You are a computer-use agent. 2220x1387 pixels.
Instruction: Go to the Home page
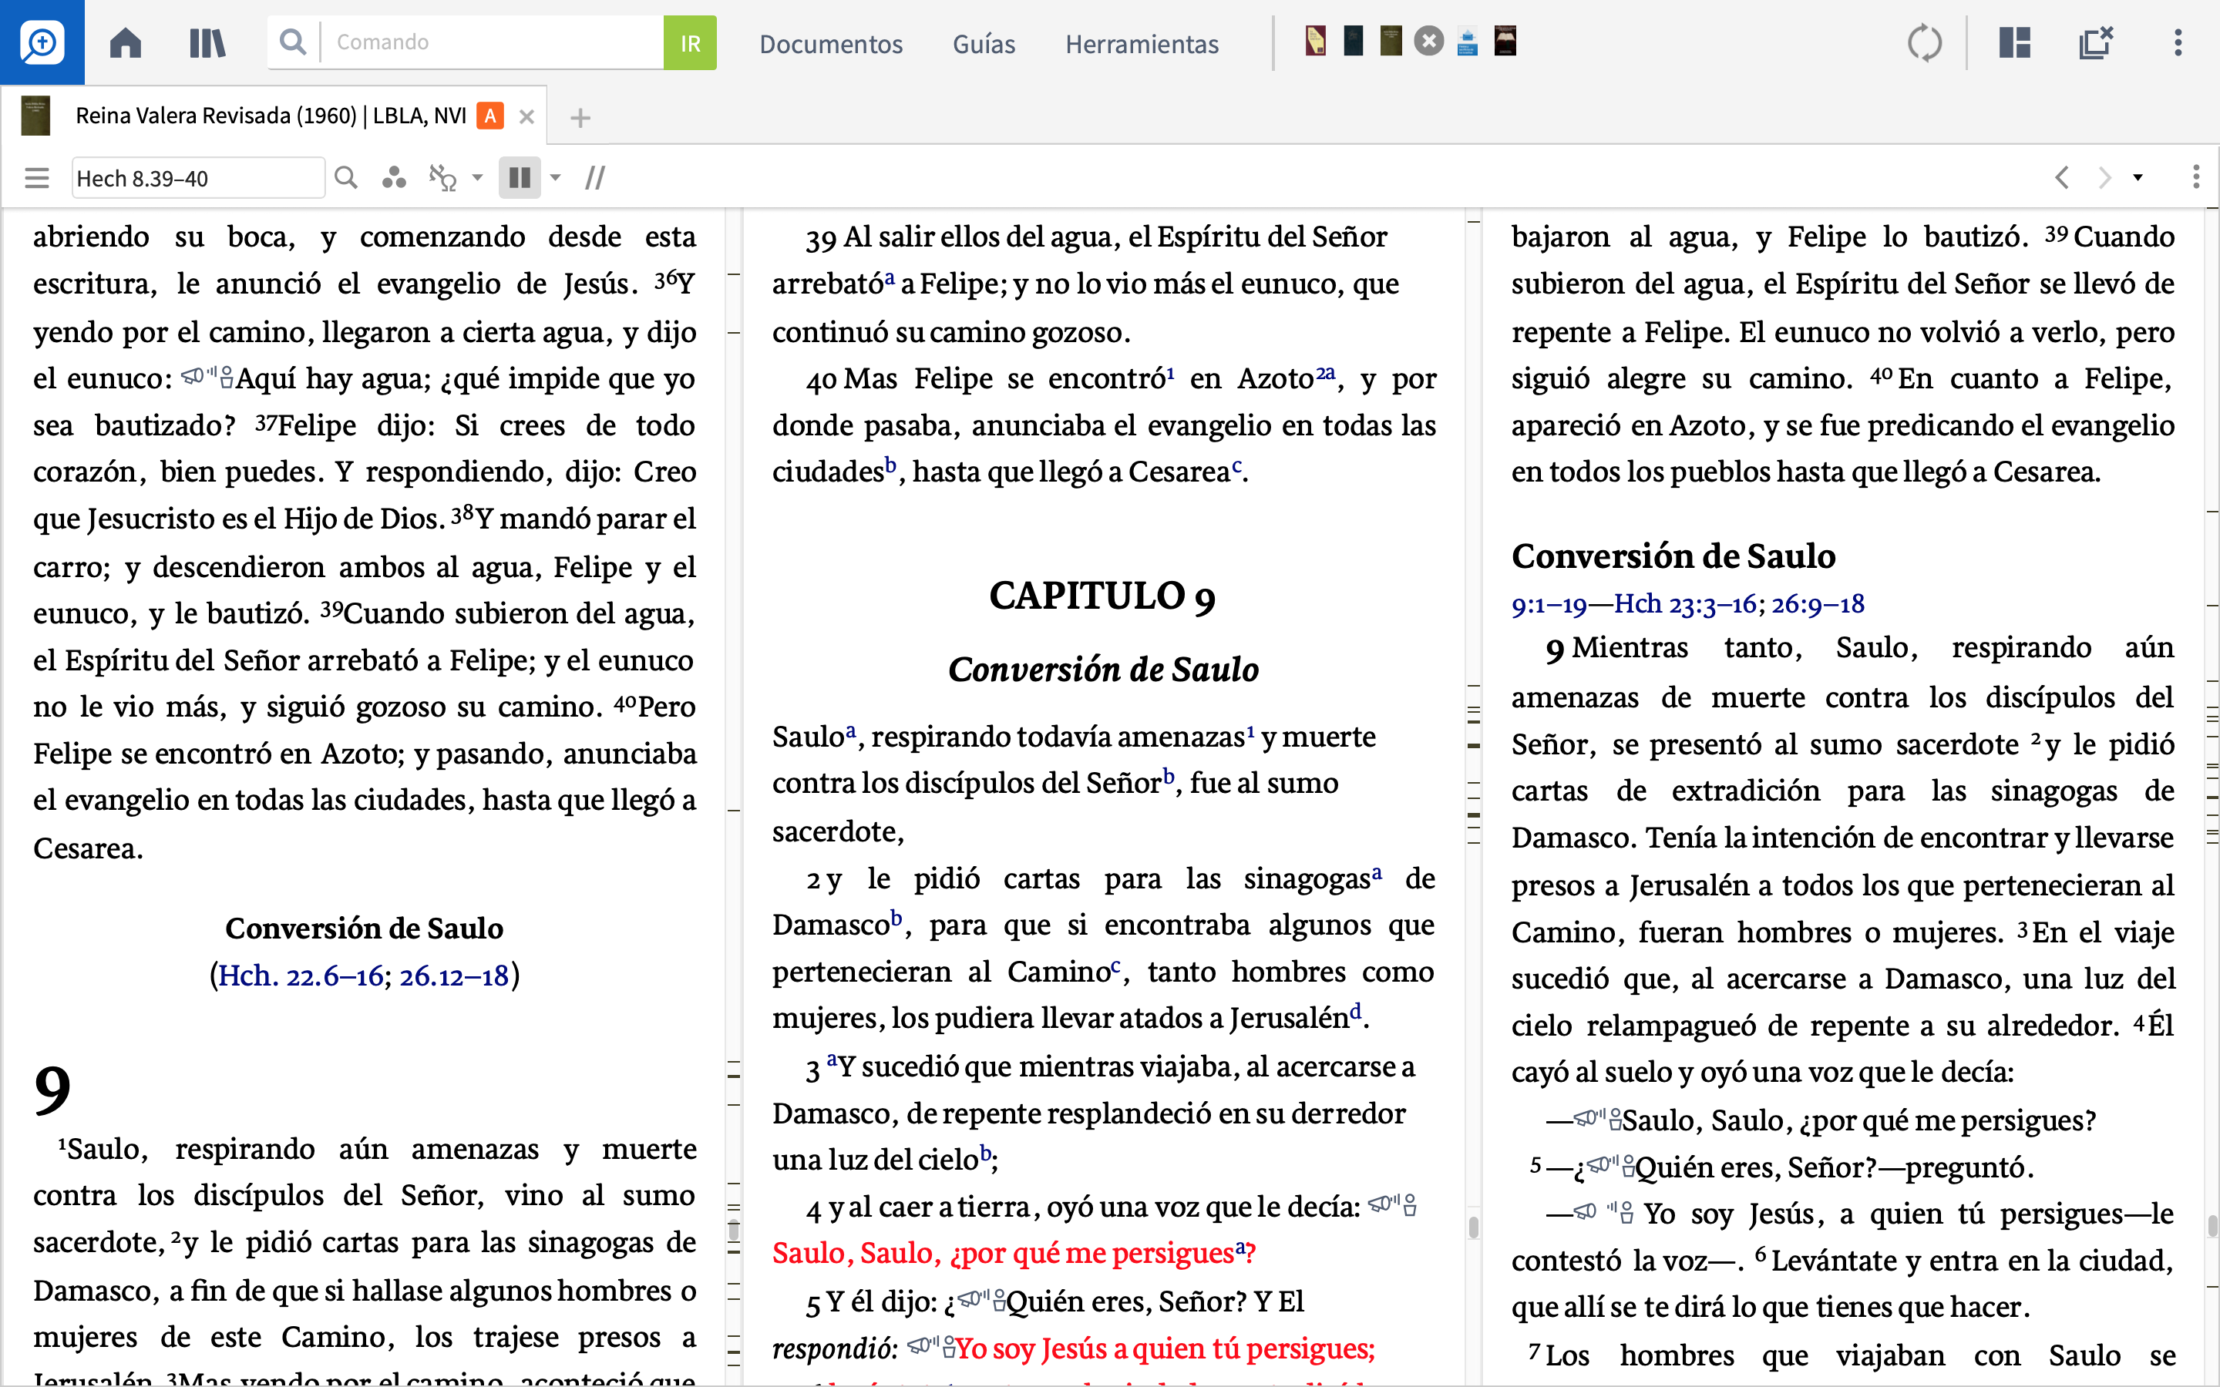tap(126, 43)
